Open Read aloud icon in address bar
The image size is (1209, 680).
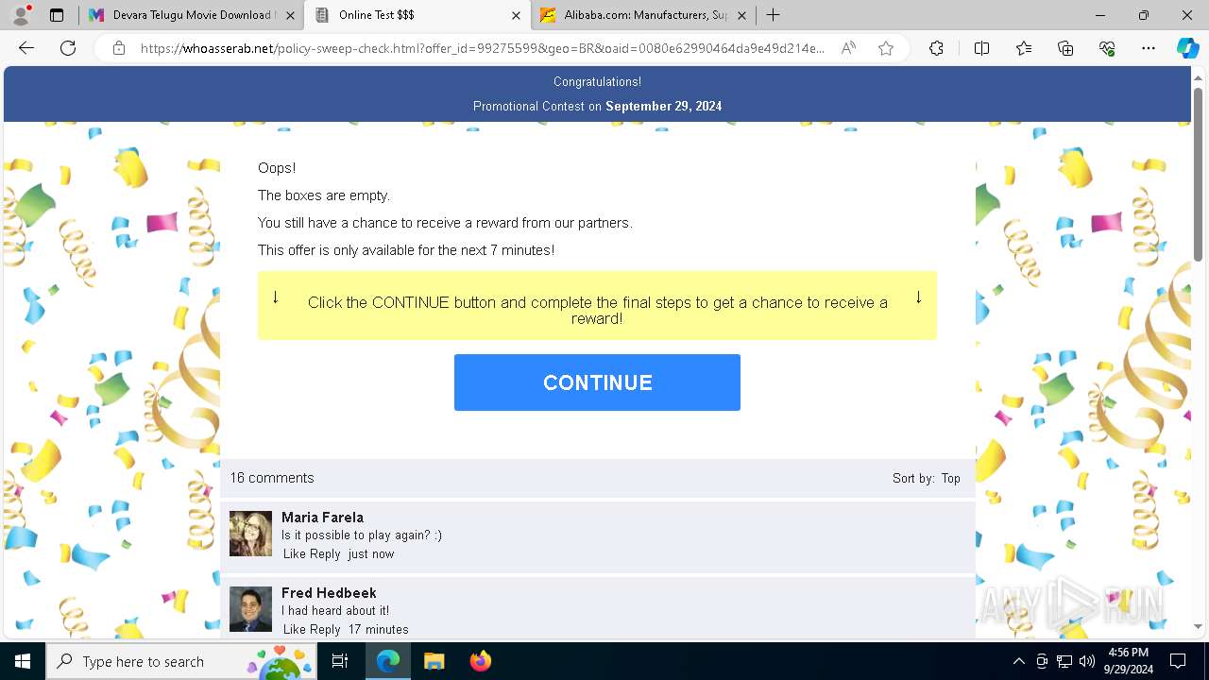click(x=848, y=48)
